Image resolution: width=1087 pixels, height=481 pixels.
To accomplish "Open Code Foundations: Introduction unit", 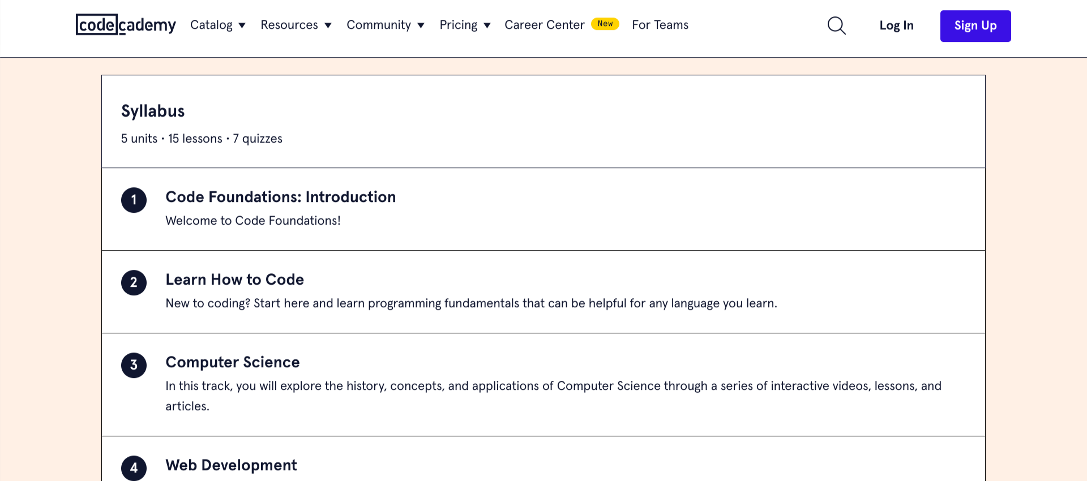I will (x=280, y=197).
